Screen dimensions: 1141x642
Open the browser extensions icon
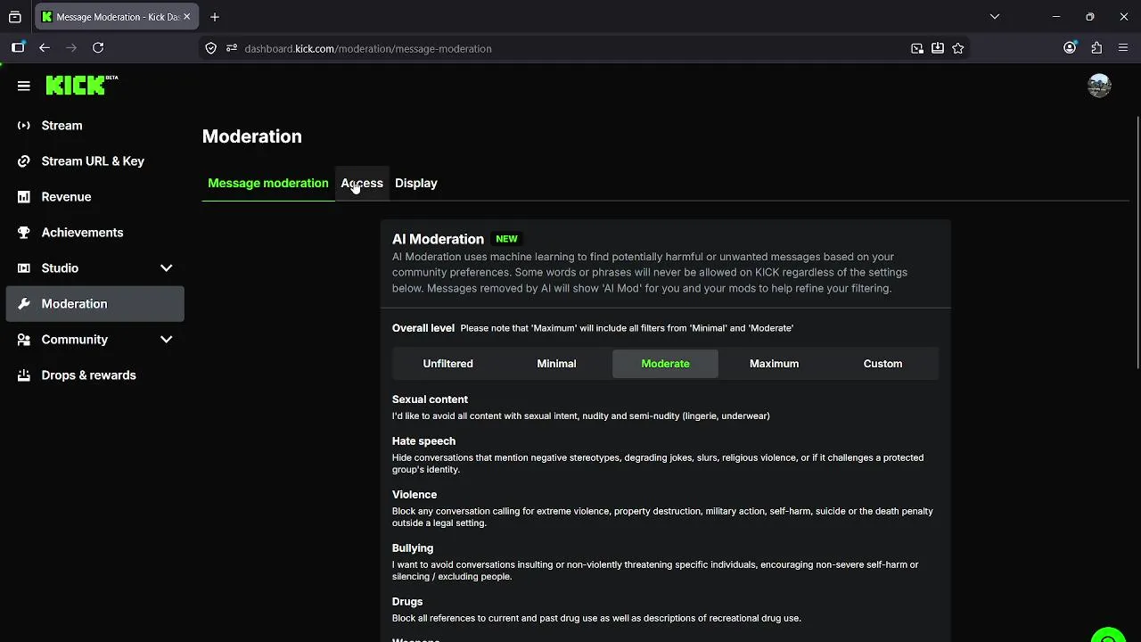pyautogui.click(x=1096, y=48)
